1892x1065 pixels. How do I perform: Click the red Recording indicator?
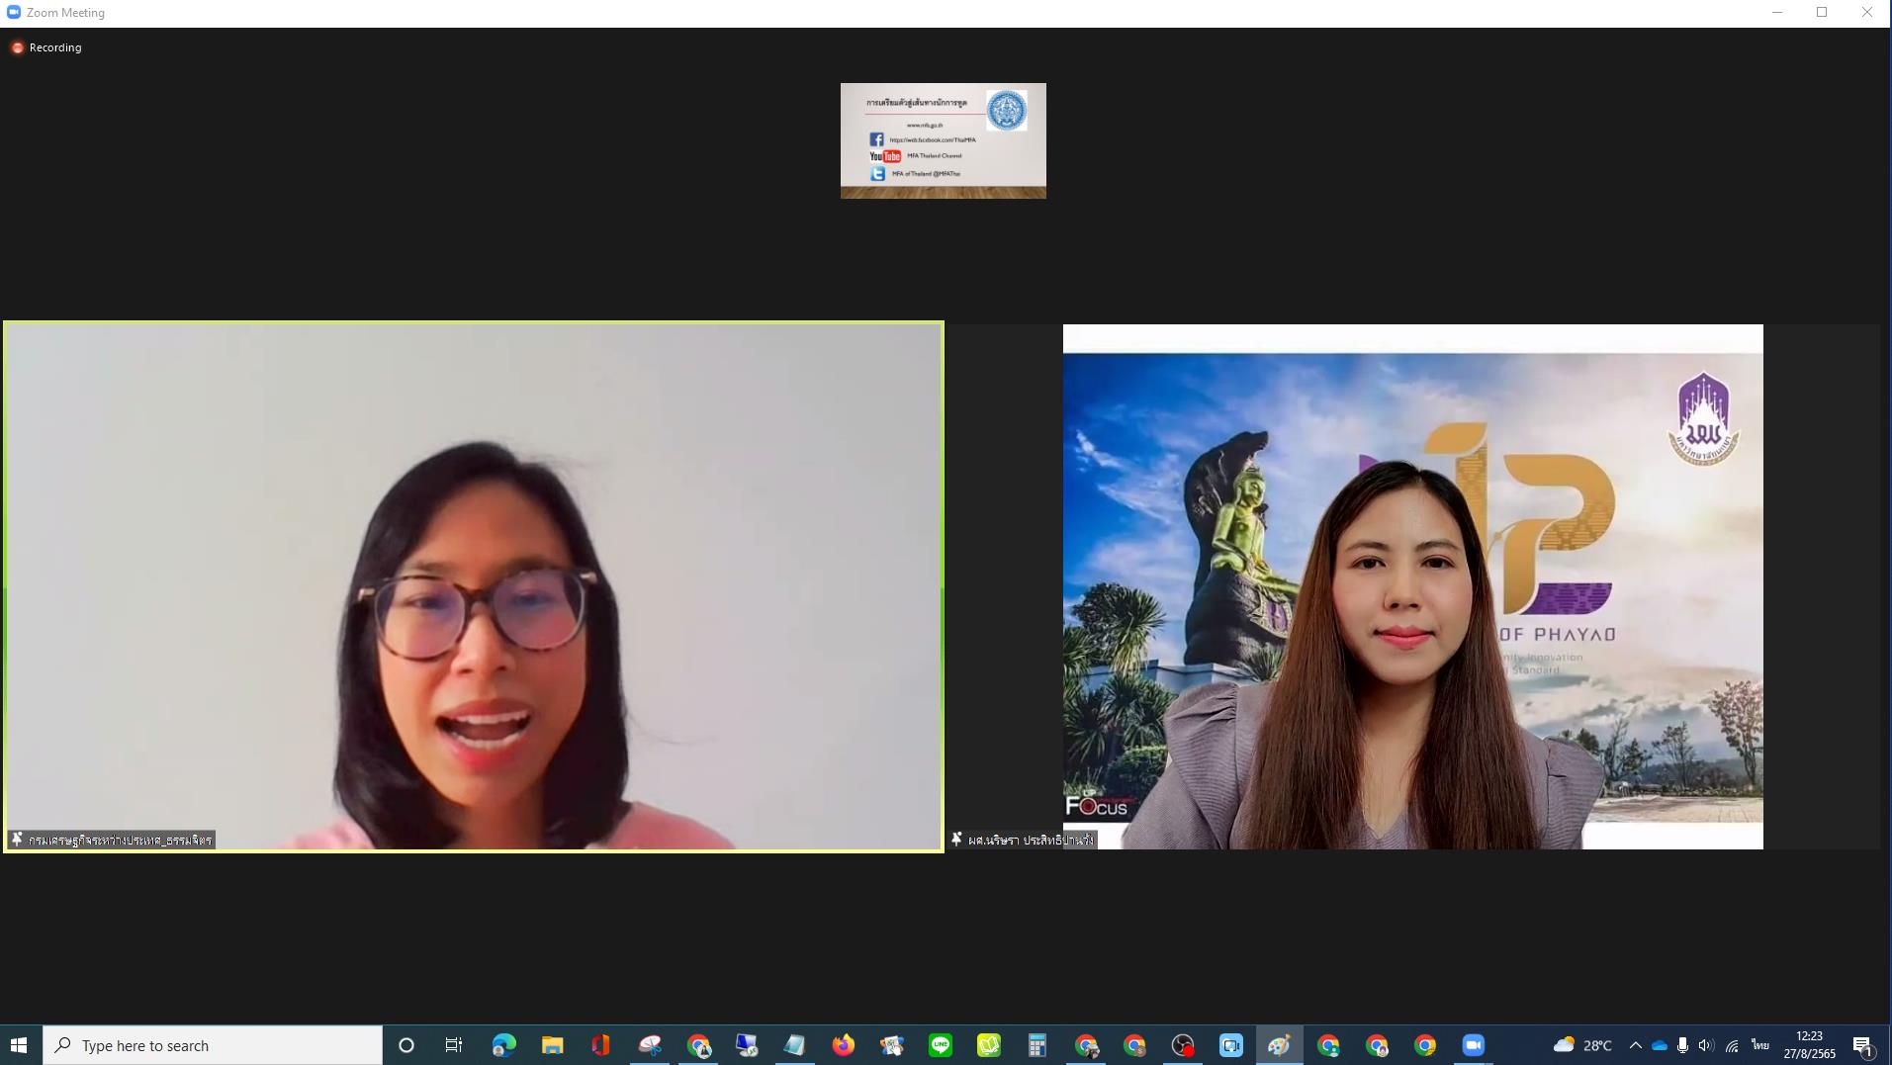[18, 47]
